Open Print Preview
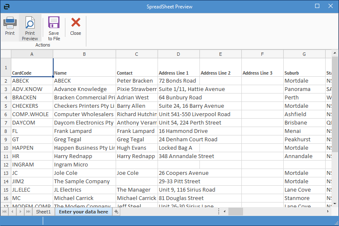Viewport: 339px width, 226px height. tap(30, 28)
